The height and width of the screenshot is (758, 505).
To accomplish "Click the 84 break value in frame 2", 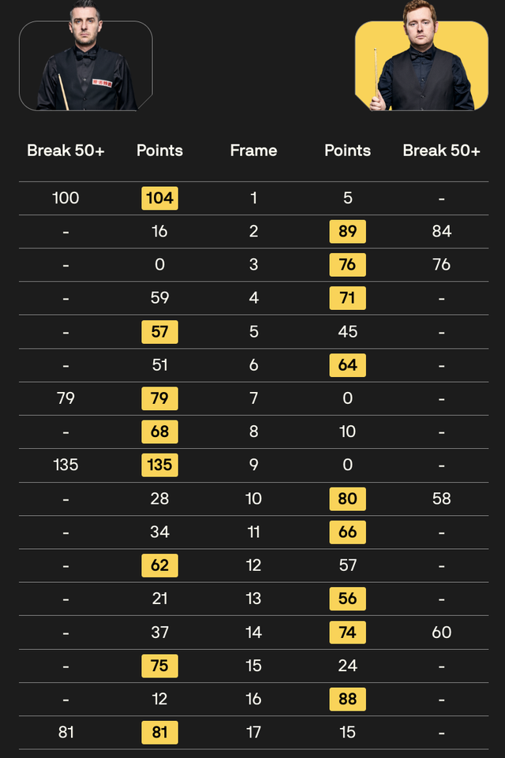I will [x=441, y=232].
